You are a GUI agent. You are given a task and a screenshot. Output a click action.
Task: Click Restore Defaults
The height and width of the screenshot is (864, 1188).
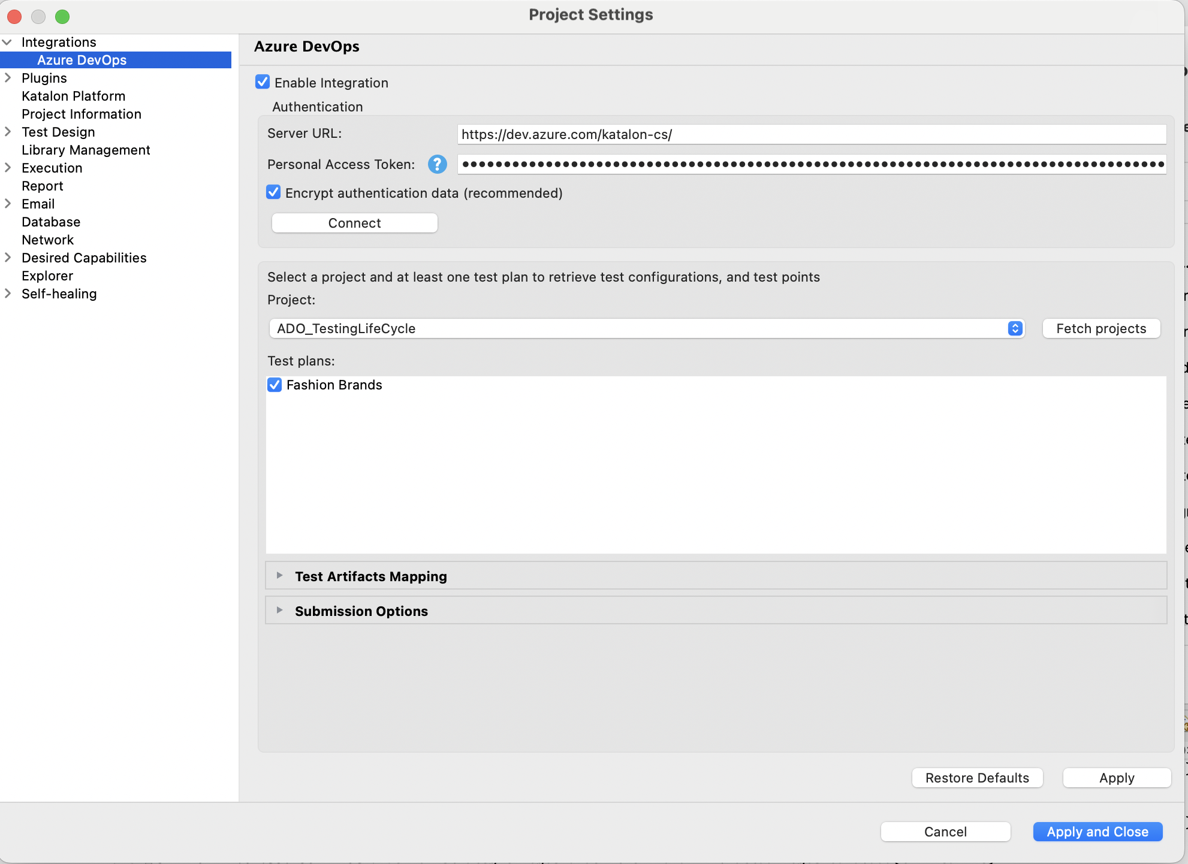(x=976, y=778)
